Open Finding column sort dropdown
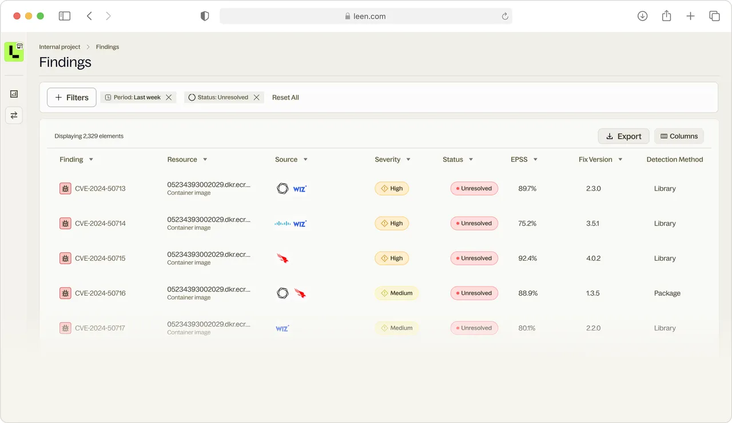Image resolution: width=732 pixels, height=423 pixels. (91, 159)
